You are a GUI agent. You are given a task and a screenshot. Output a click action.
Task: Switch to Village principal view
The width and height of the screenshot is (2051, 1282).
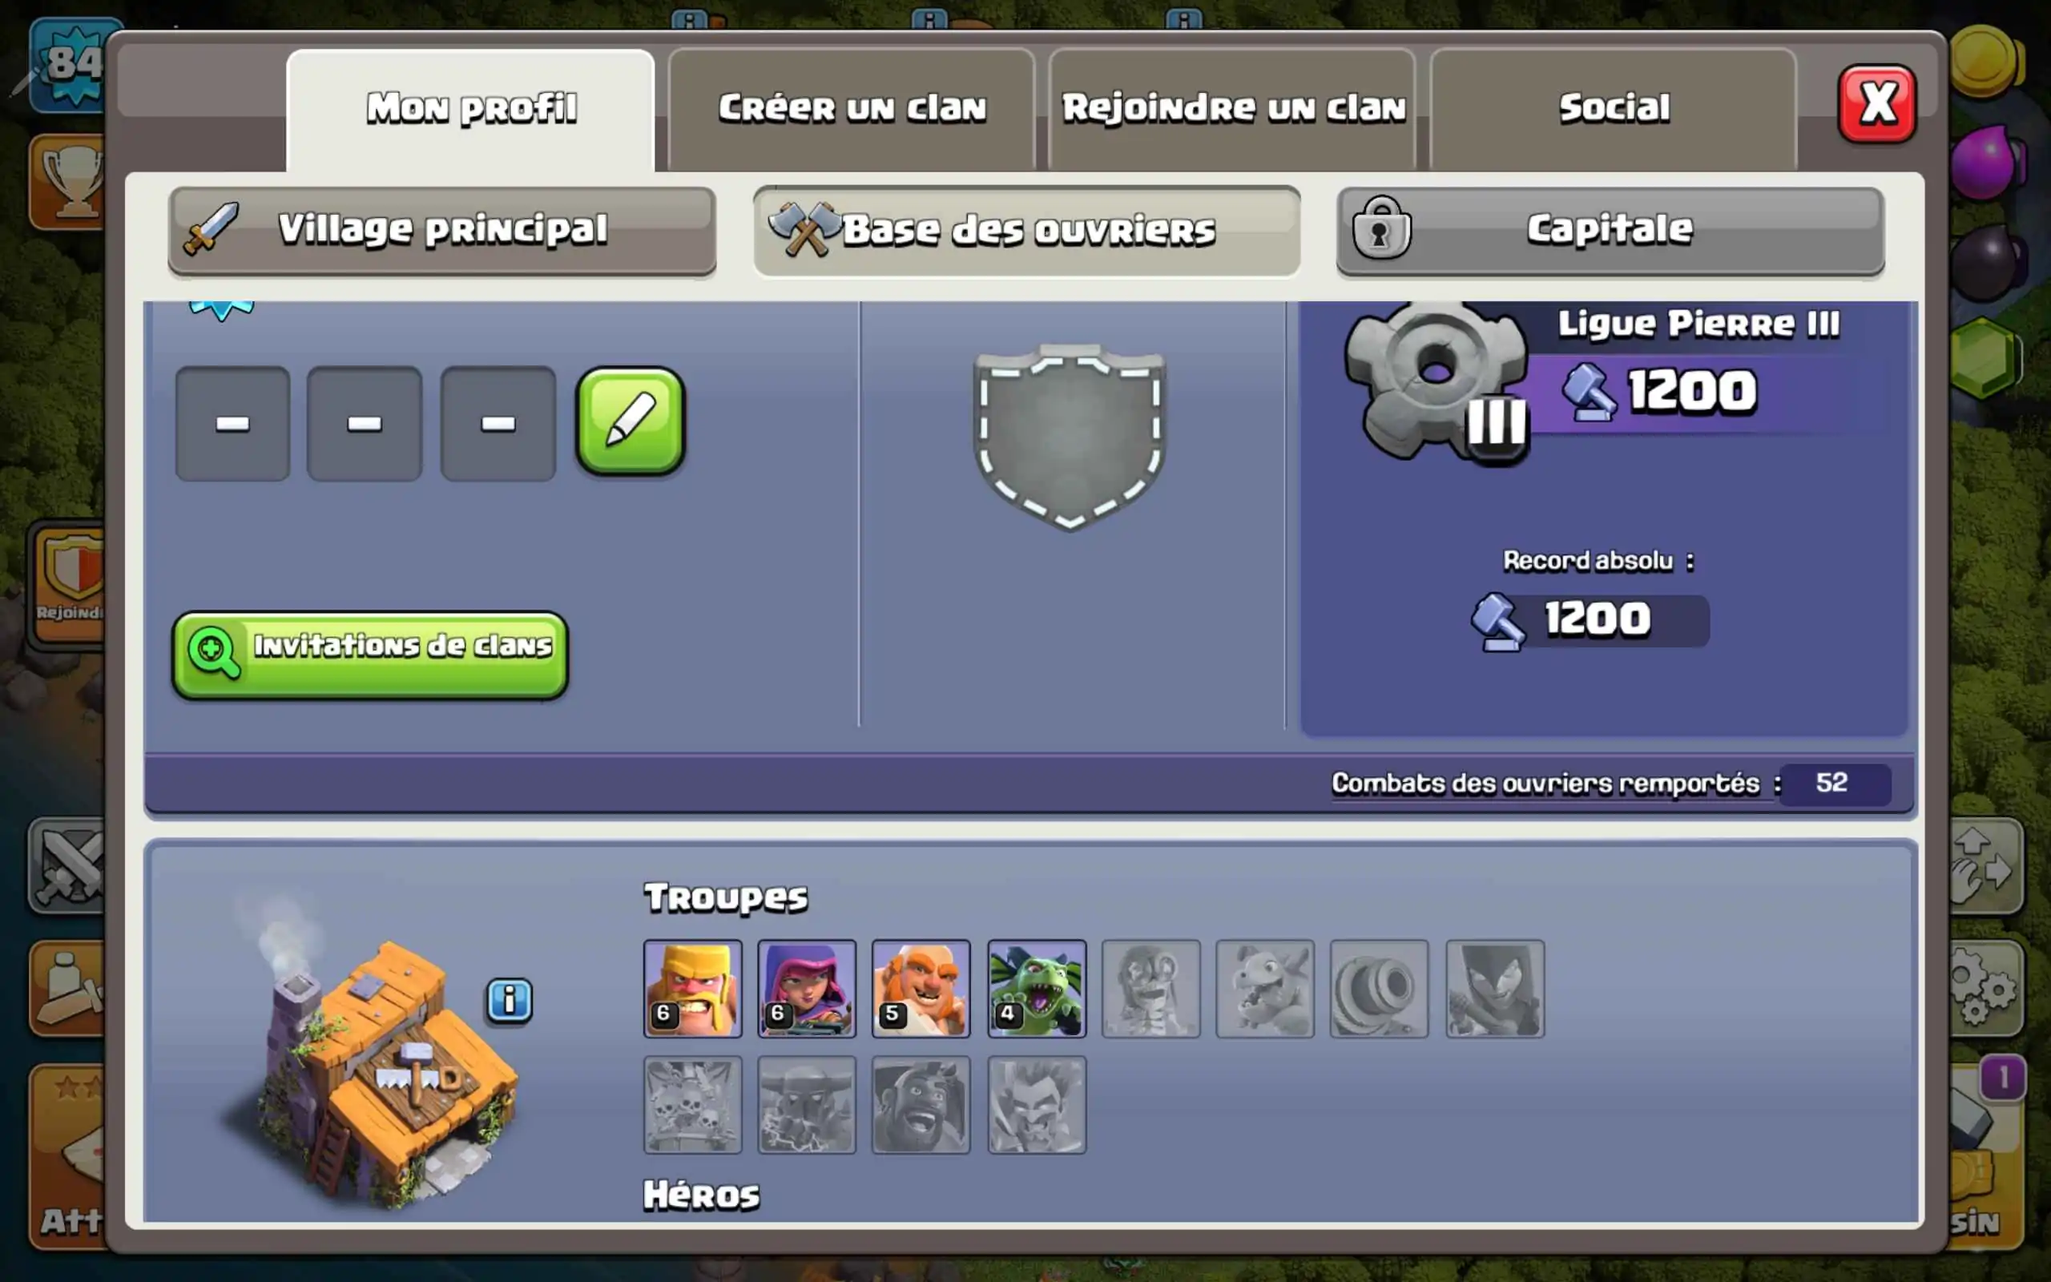(x=441, y=231)
